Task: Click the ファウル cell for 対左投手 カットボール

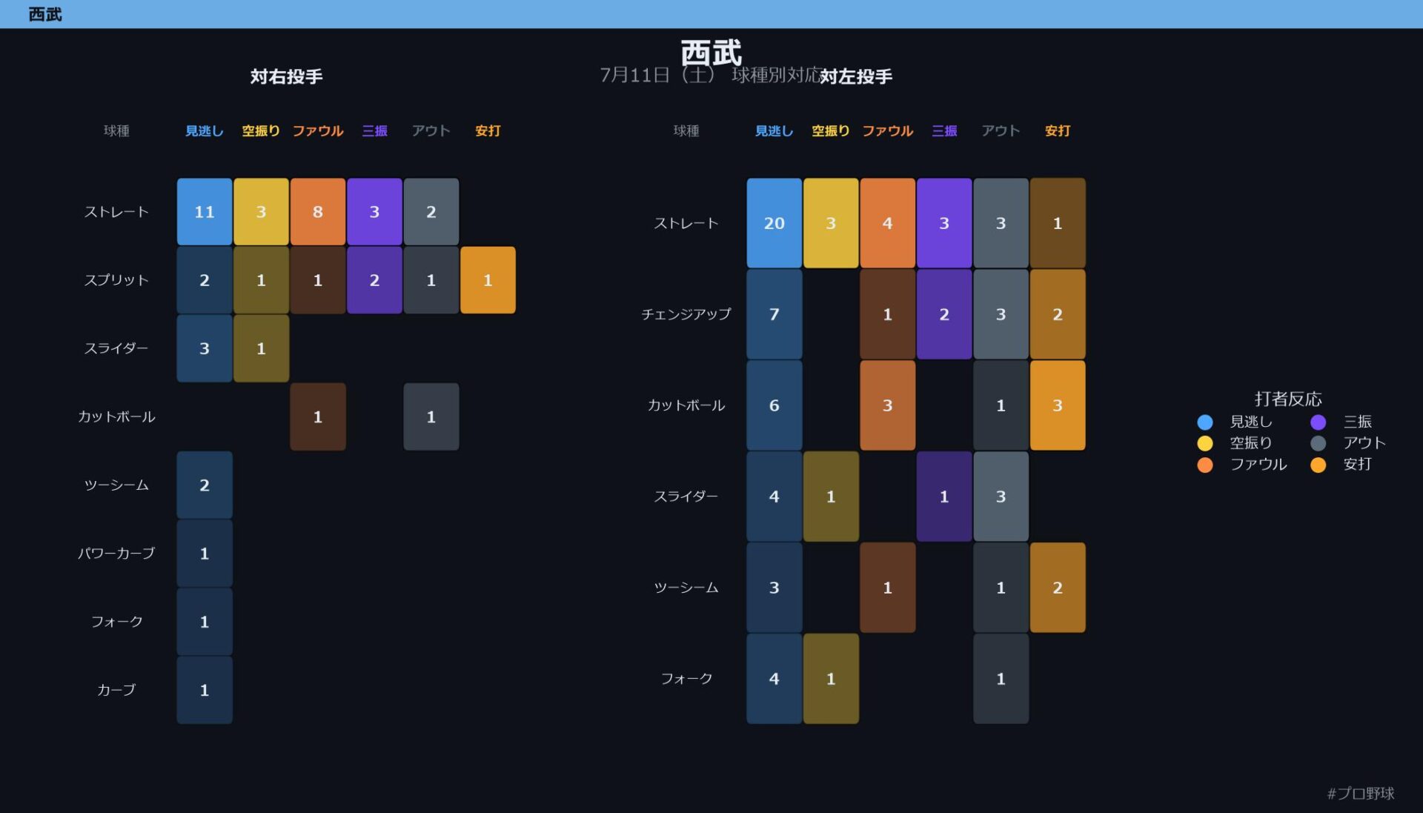Action: coord(888,405)
